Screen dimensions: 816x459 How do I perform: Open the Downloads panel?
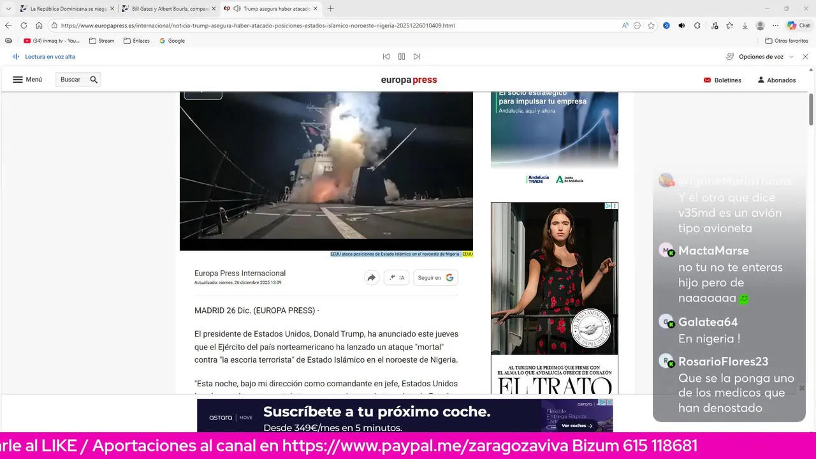pos(745,25)
